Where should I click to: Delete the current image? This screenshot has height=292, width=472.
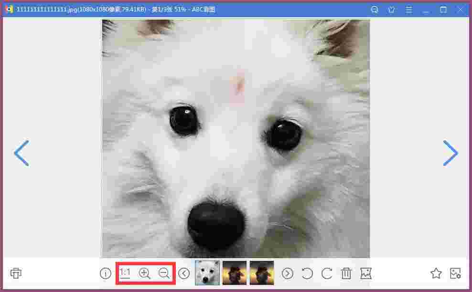[346, 273]
